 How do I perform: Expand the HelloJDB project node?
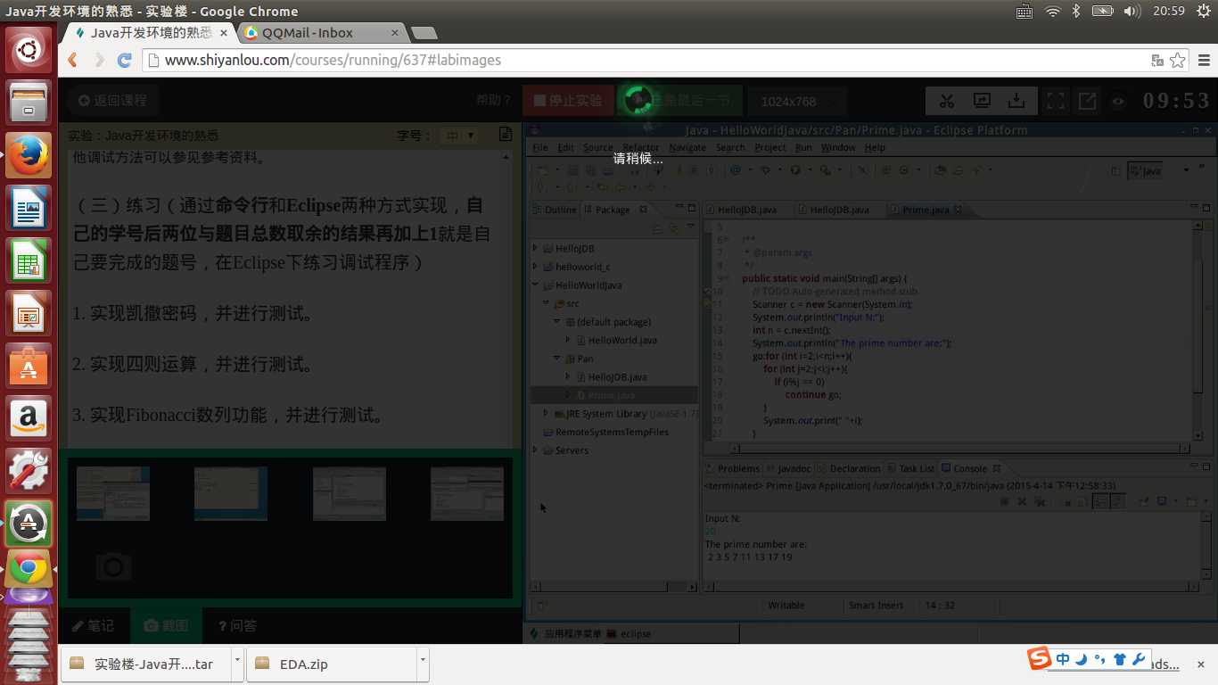click(536, 248)
